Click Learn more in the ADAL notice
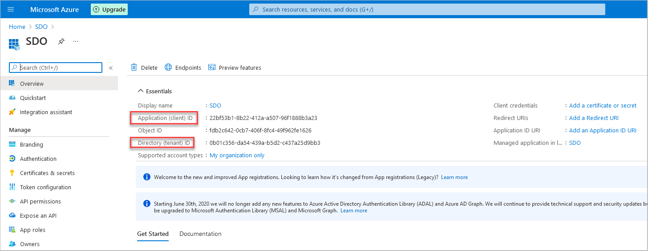The width and height of the screenshot is (648, 251). pos(354,211)
